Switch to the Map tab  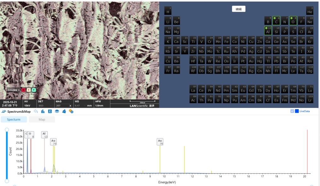click(42, 120)
